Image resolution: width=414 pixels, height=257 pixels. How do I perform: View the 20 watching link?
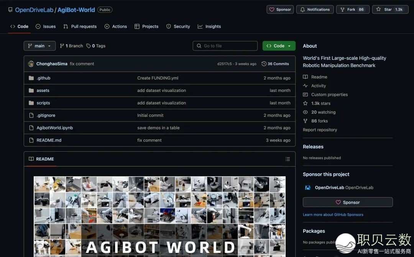[x=319, y=112]
